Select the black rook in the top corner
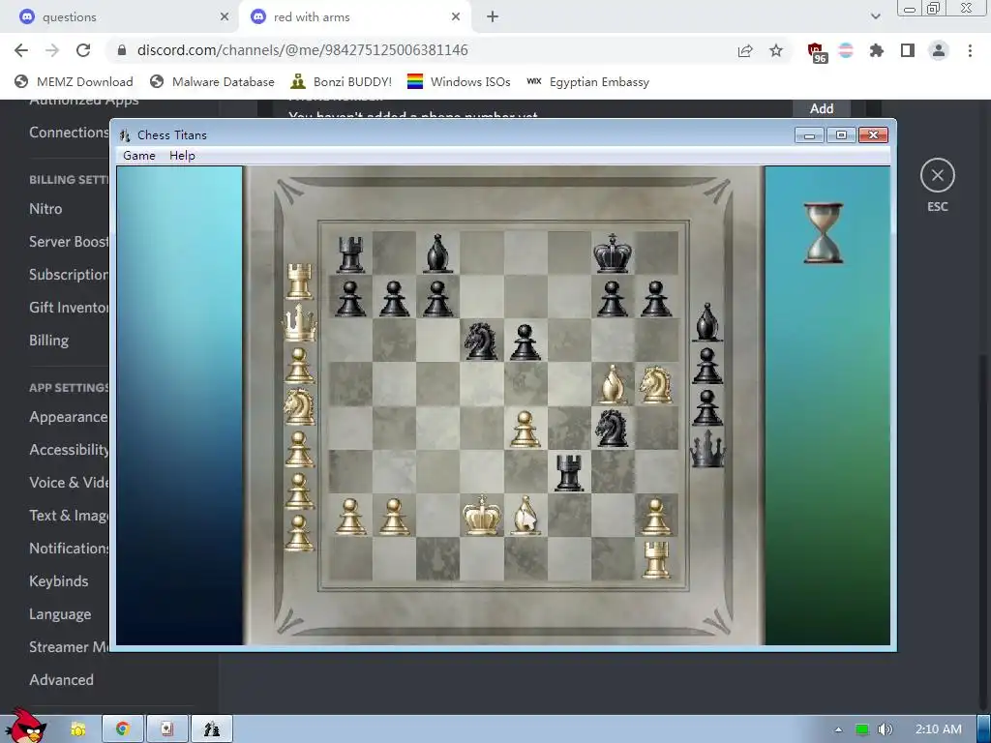 [x=350, y=254]
